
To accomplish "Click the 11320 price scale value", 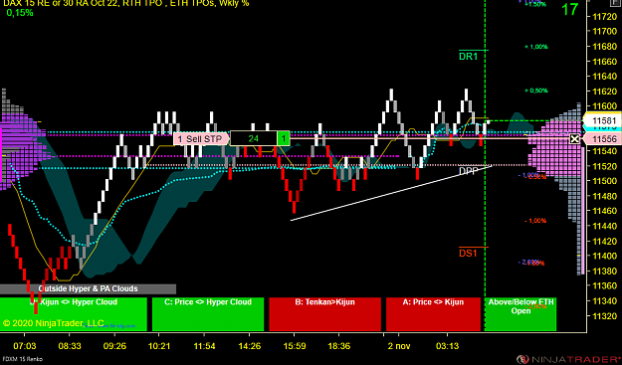I will click(604, 316).
